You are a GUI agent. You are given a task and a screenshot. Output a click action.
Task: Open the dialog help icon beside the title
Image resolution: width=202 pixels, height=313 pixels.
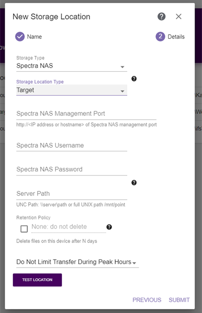pyautogui.click(x=161, y=16)
